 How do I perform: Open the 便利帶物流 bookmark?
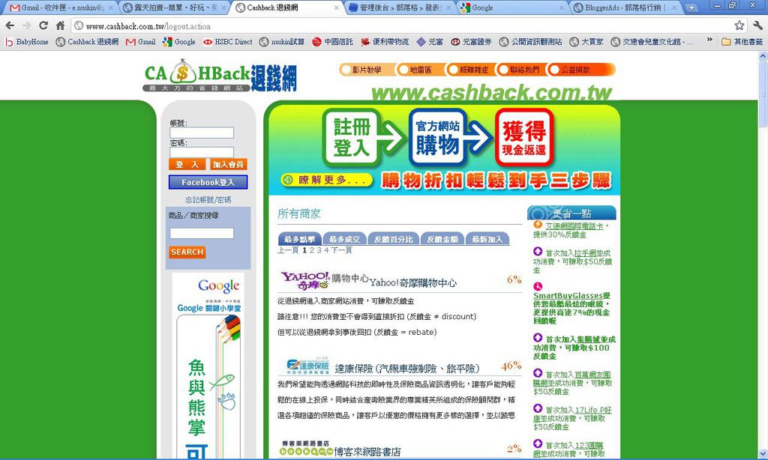[x=385, y=42]
